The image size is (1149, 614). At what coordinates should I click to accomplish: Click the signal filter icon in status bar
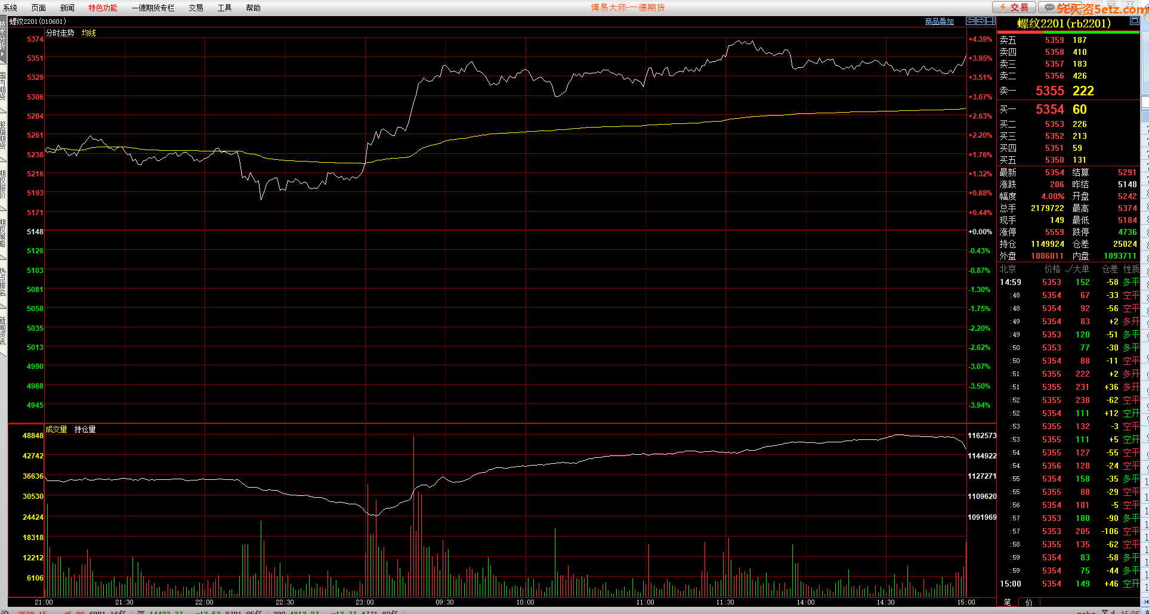(1104, 612)
